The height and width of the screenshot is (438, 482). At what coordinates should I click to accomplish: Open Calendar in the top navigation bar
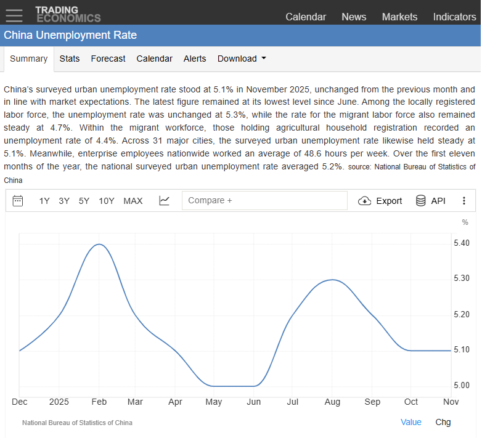point(306,17)
